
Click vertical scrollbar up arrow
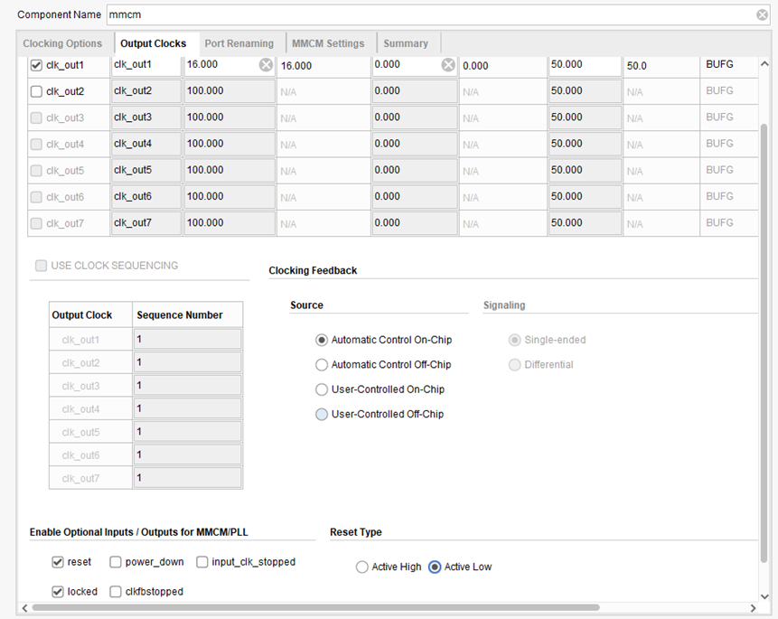pyautogui.click(x=765, y=63)
